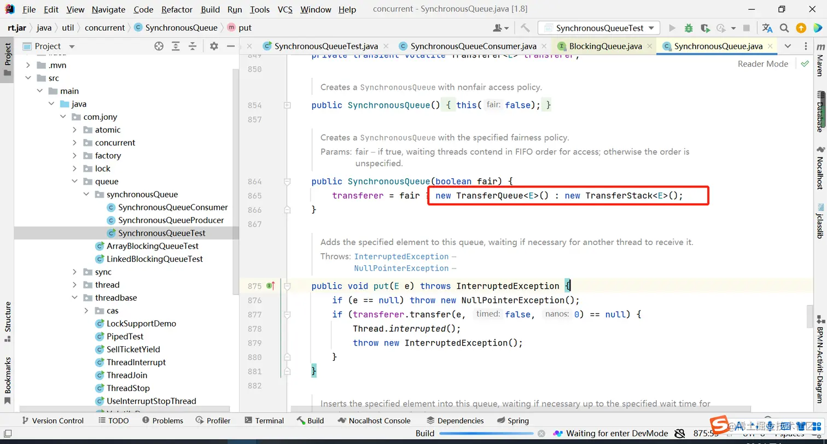Cancel the Build progress in status bar
The height and width of the screenshot is (444, 827).
tap(541, 434)
